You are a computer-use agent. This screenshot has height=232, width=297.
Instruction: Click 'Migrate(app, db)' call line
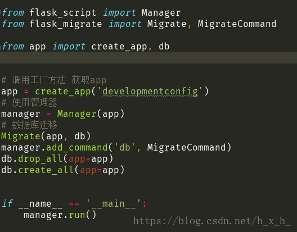coord(46,137)
